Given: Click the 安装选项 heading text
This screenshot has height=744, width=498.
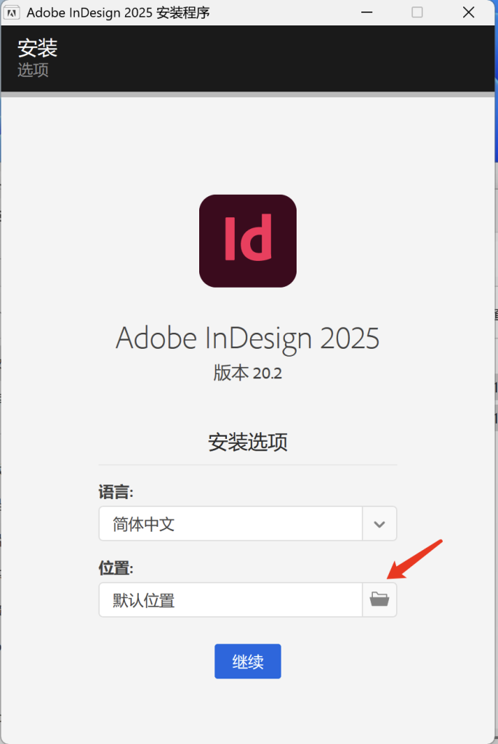Looking at the screenshot, I should pos(248,442).
